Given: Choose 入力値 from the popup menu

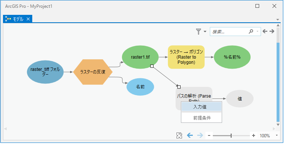Looking at the screenshot, I should coord(201,107).
